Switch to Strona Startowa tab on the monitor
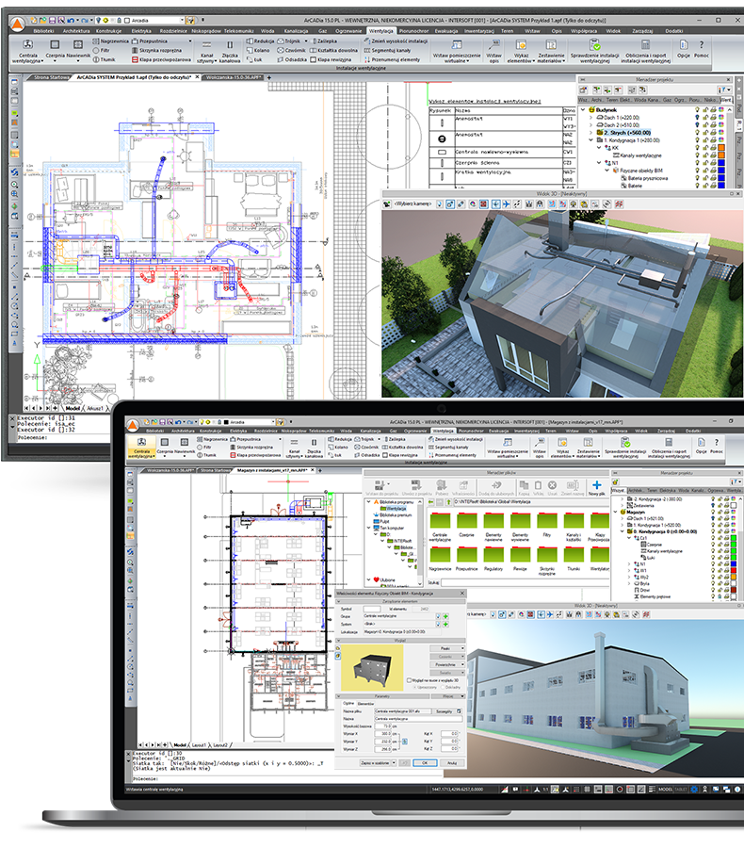The image size is (744, 848). coord(52,77)
